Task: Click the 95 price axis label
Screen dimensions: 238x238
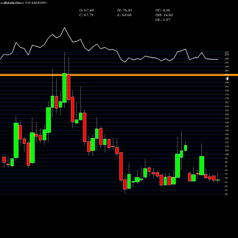Action: pos(226,159)
